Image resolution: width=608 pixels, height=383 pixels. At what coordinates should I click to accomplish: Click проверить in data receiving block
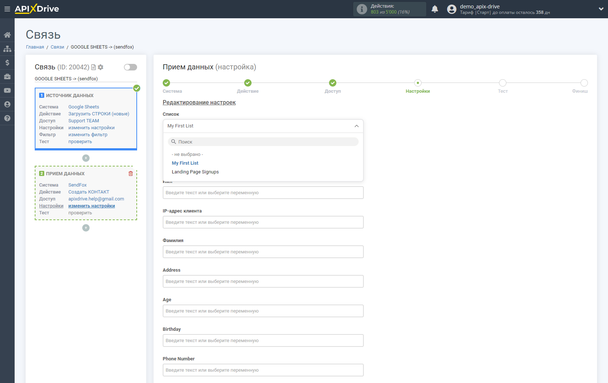click(80, 213)
